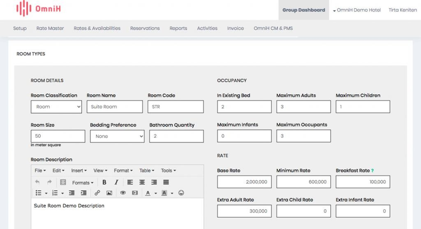This screenshot has width=421, height=229.
Task: Open the Room Classification dropdown
Action: [x=56, y=107]
